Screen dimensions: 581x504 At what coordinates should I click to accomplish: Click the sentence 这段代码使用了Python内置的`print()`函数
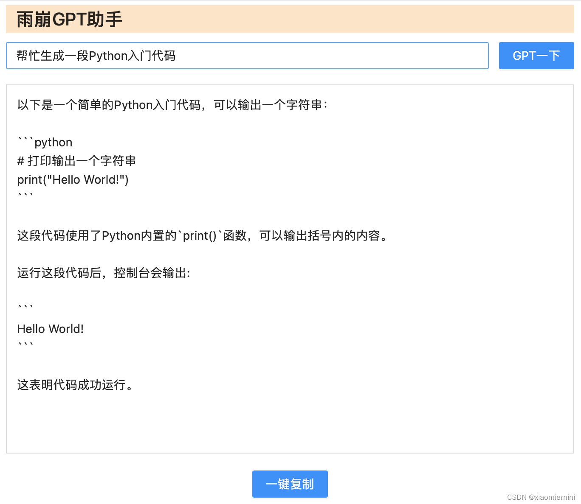click(x=203, y=235)
